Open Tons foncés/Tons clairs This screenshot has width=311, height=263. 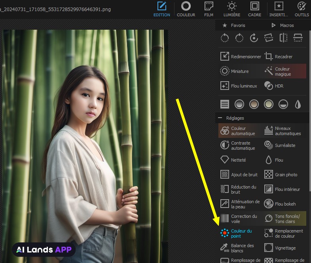click(284, 219)
